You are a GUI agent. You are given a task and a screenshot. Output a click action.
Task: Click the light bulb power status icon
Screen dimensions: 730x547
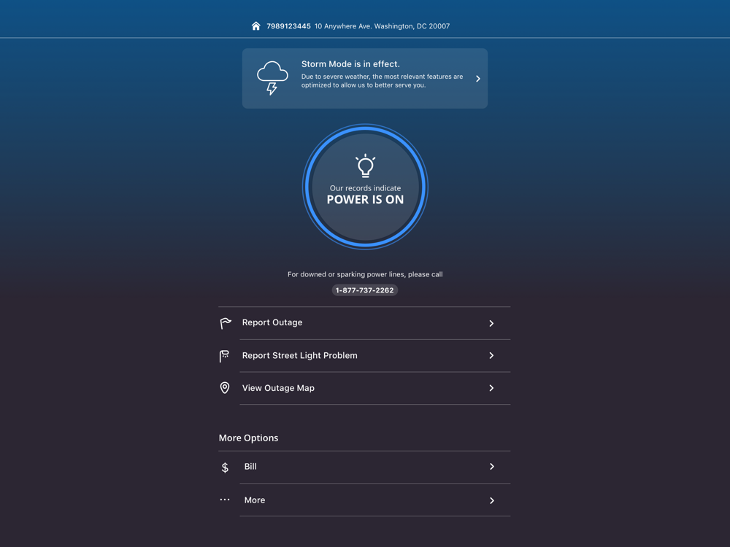pos(366,166)
